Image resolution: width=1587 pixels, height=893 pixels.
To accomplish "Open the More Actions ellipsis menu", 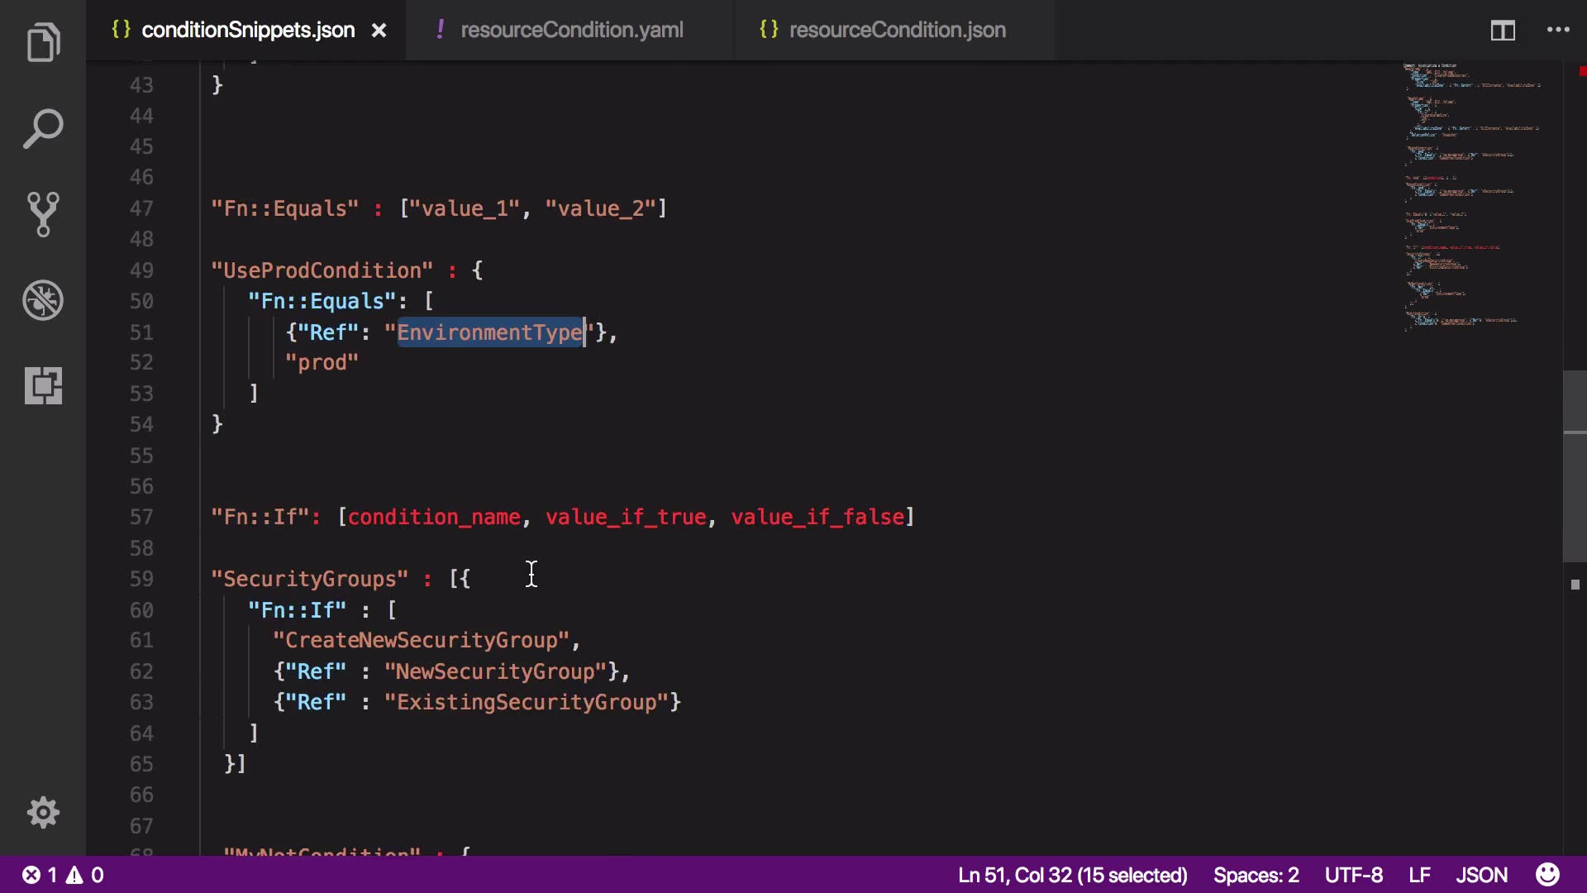I will (x=1558, y=31).
